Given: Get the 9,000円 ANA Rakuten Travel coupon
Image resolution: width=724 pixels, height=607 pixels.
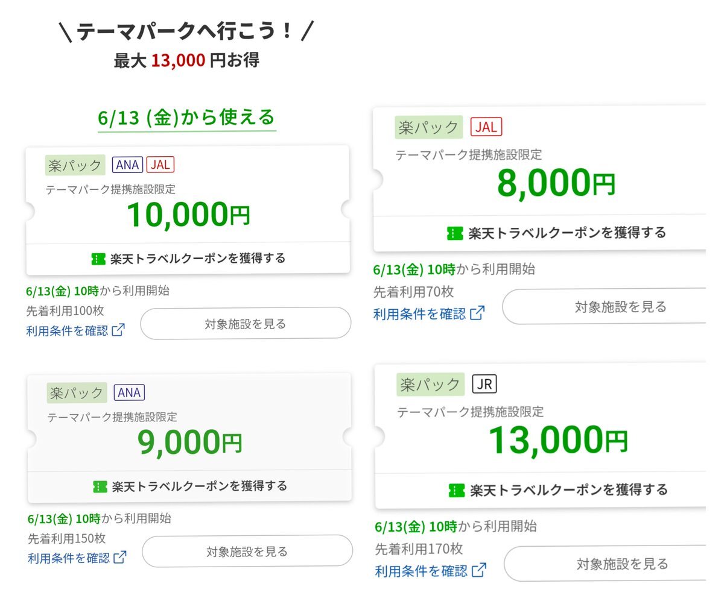Looking at the screenshot, I should [x=190, y=486].
